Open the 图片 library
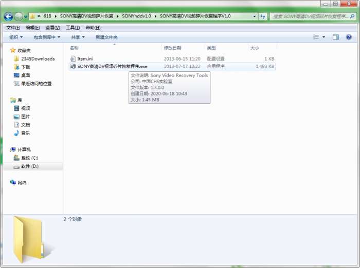360x268 pixels. tap(26, 117)
